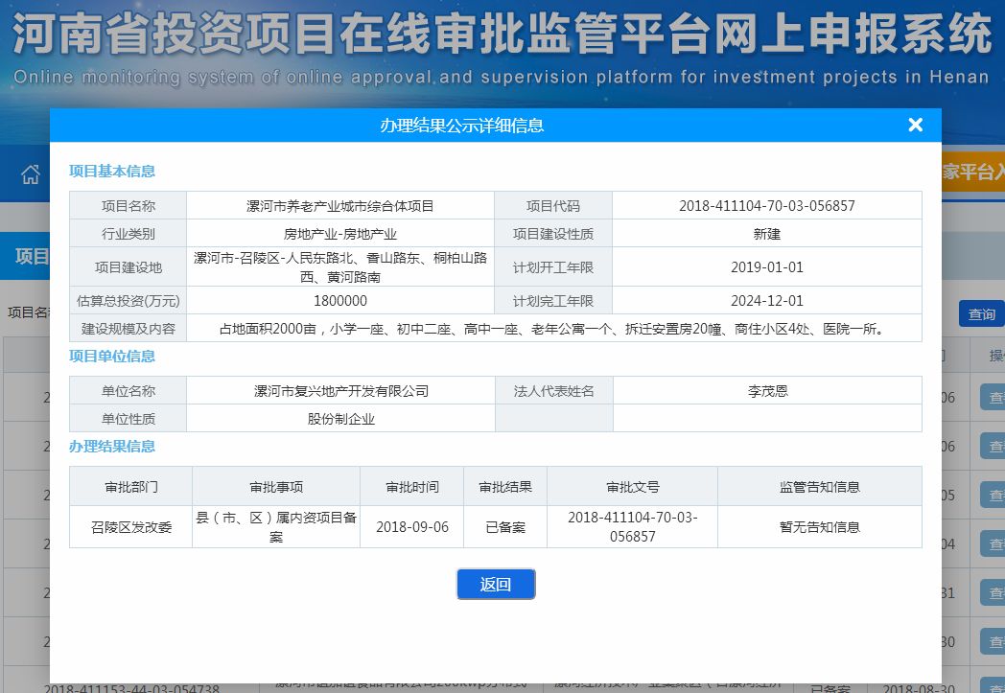Select the item 县（市、区）属内资项目备案
The width and height of the screenshot is (1005, 693).
click(x=276, y=527)
